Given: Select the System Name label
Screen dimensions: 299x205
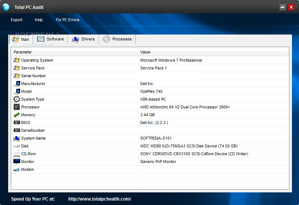Looking at the screenshot, I should tap(33, 139).
